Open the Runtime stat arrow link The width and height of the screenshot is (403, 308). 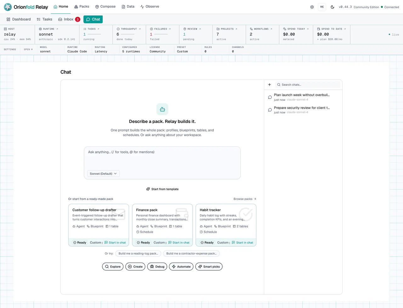57,29
